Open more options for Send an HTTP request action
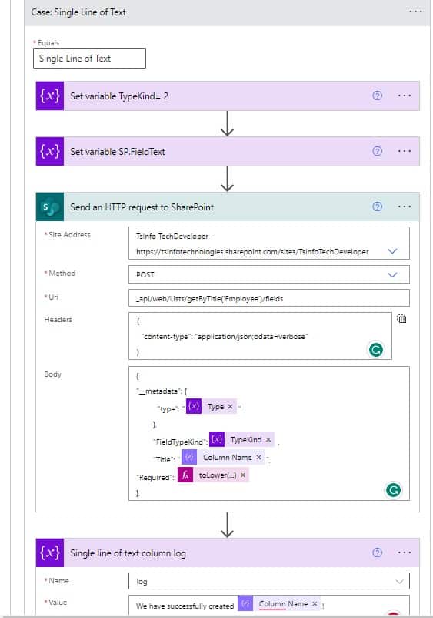 tap(405, 207)
